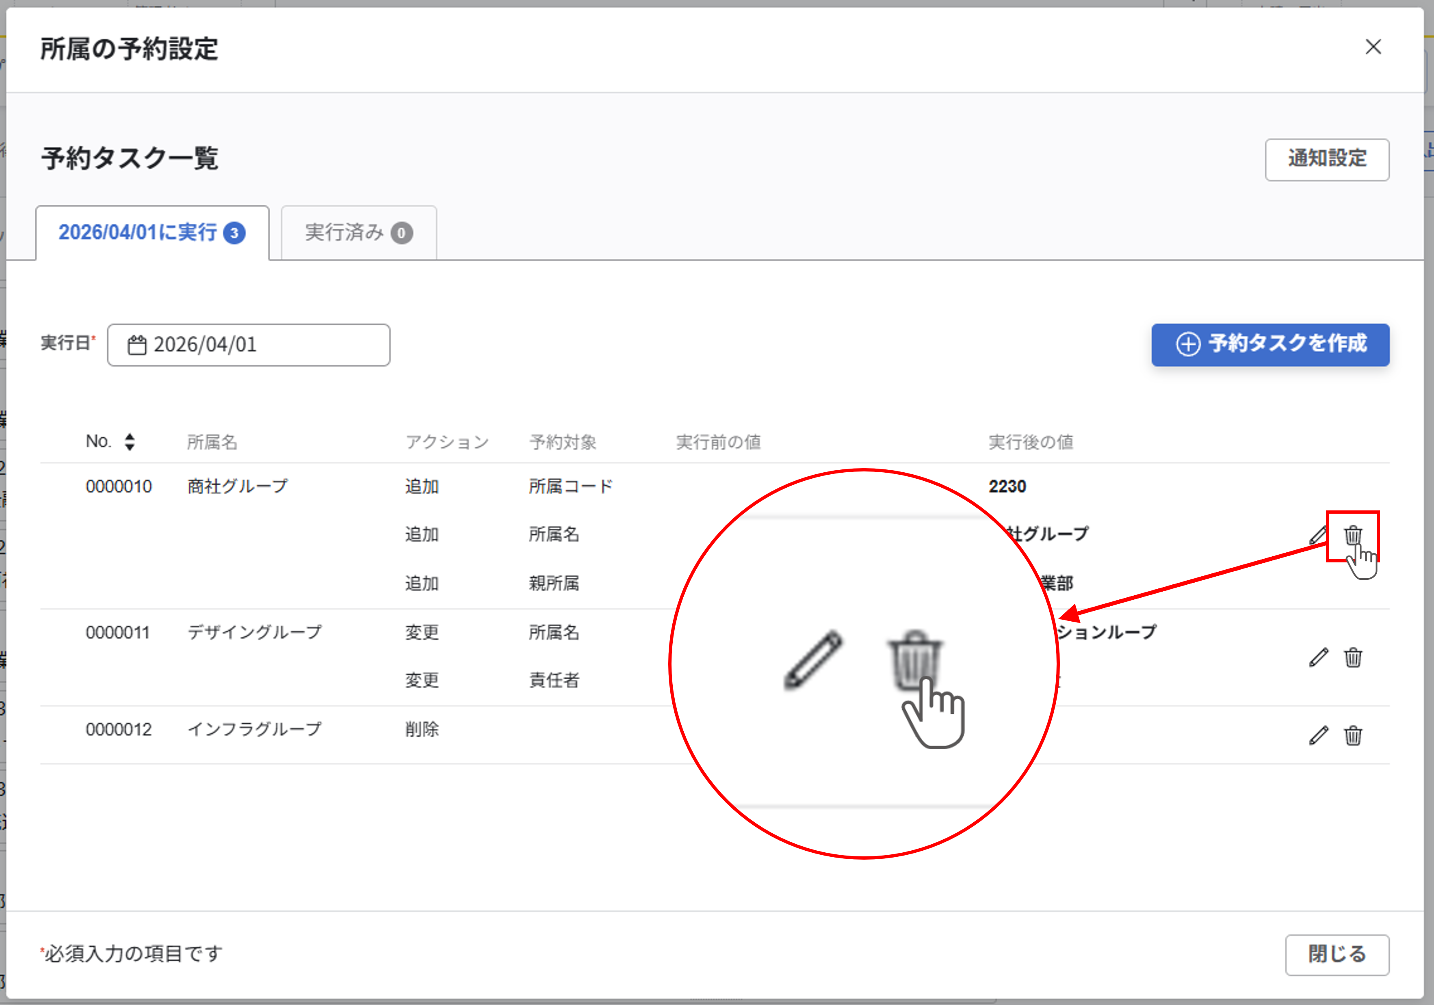The width and height of the screenshot is (1434, 1005).
Task: Edit the インフラグループ task with pencil icon
Action: pyautogui.click(x=1319, y=735)
